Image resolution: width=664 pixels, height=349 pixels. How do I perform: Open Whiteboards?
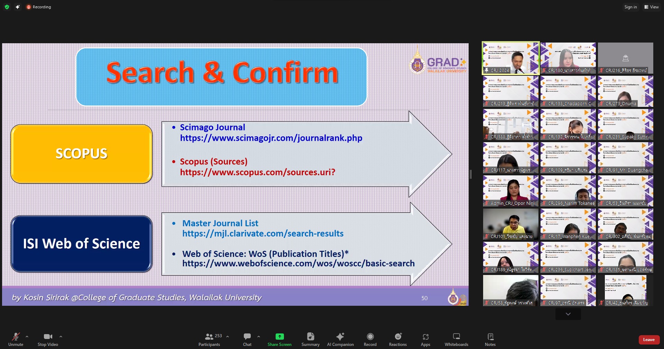[x=456, y=339]
